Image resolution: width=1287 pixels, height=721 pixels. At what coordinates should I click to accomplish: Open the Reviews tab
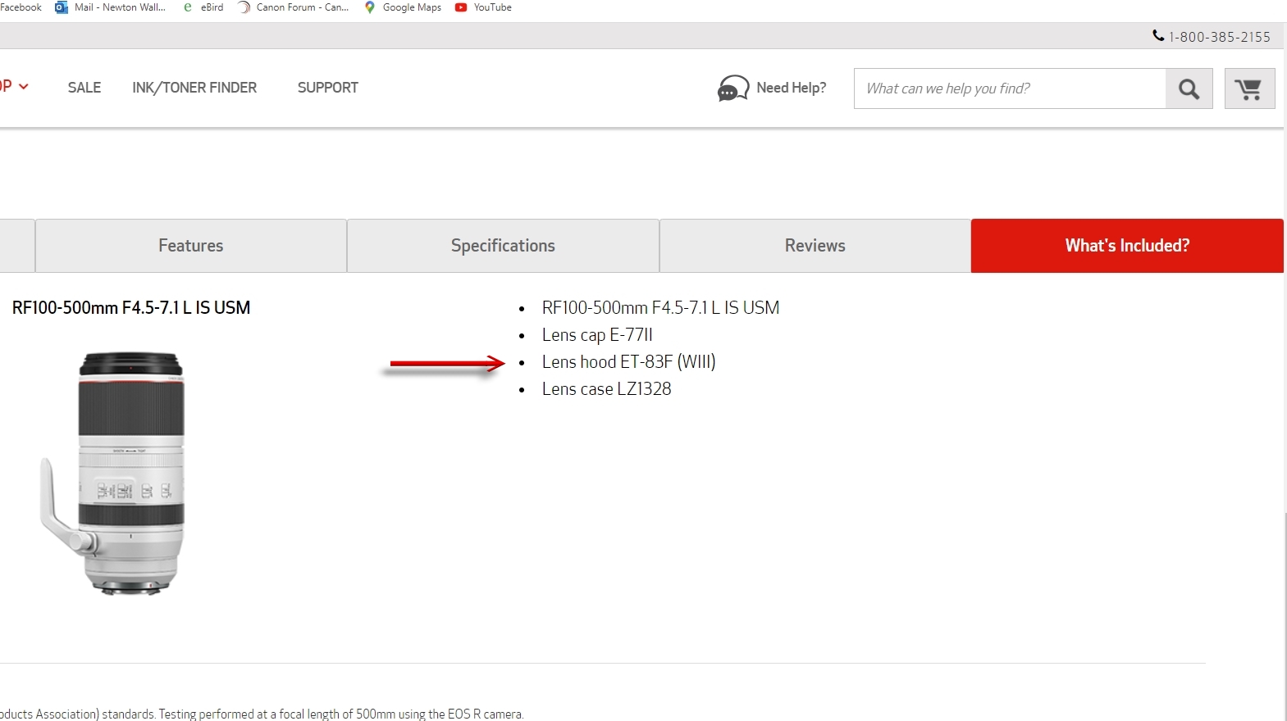815,246
